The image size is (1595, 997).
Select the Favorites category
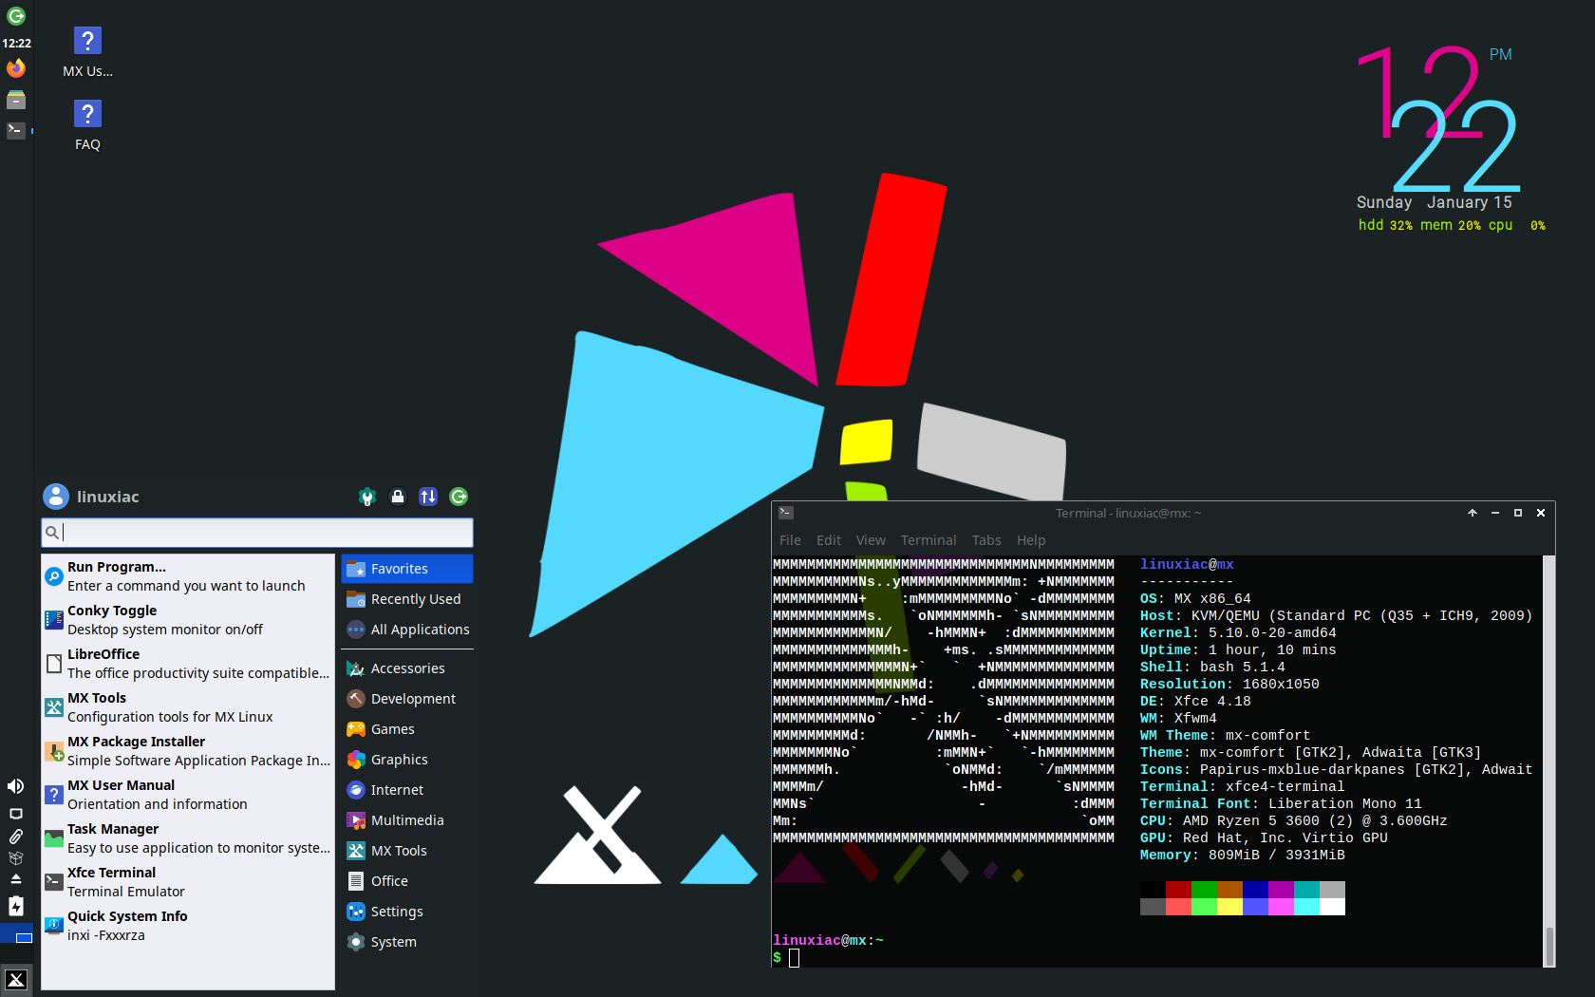(x=407, y=569)
